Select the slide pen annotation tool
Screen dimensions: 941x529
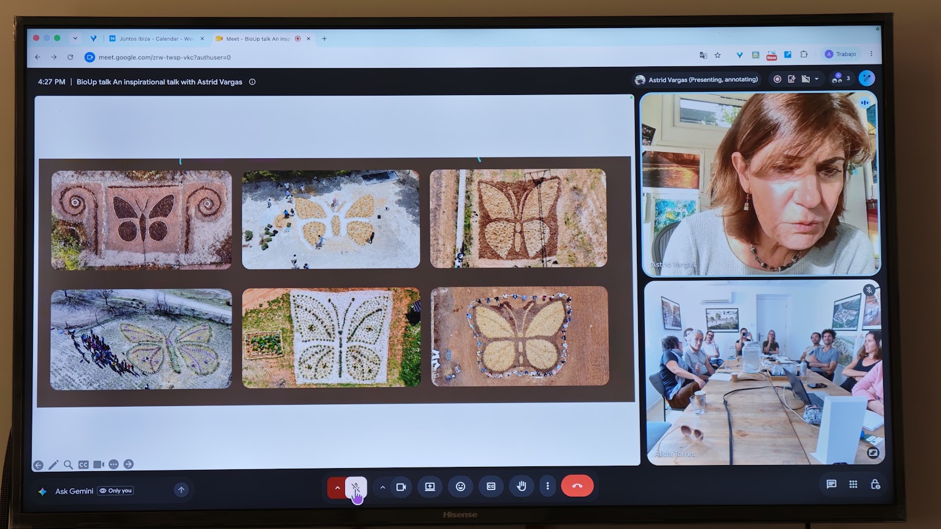pyautogui.click(x=54, y=465)
